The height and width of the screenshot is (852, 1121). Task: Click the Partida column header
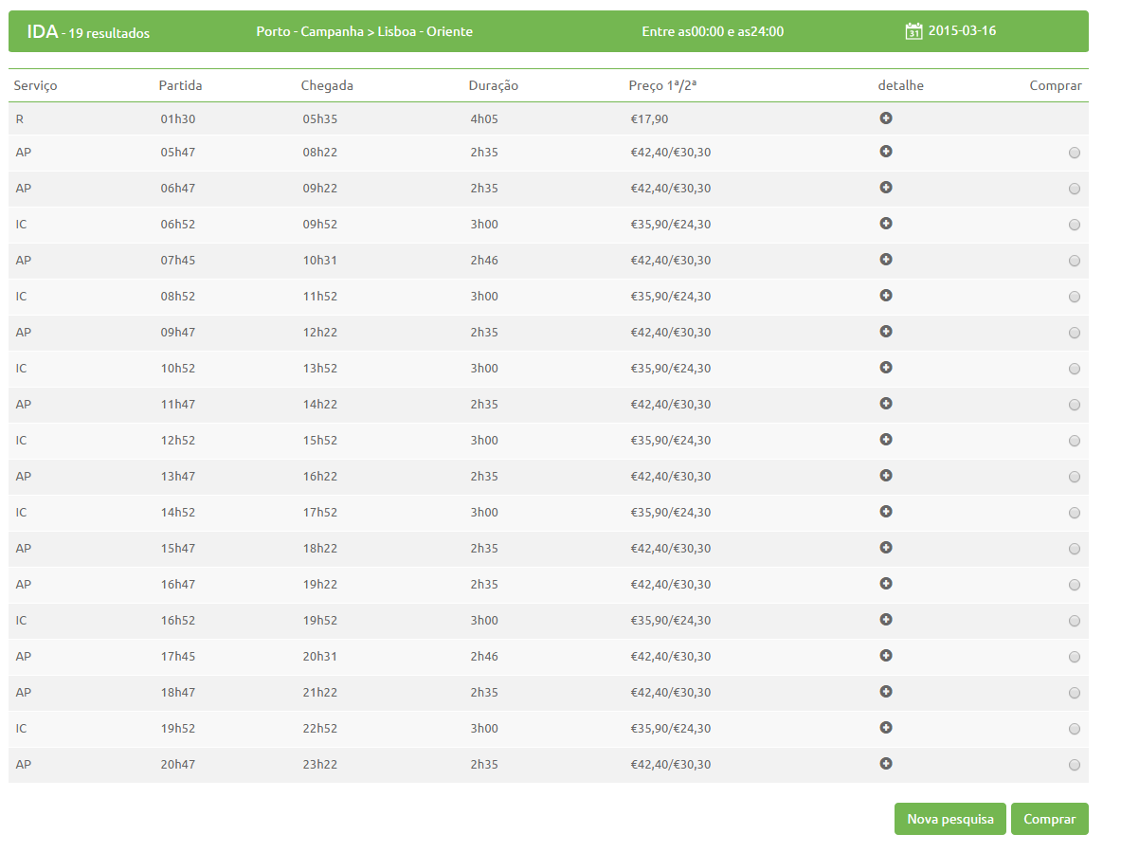180,85
